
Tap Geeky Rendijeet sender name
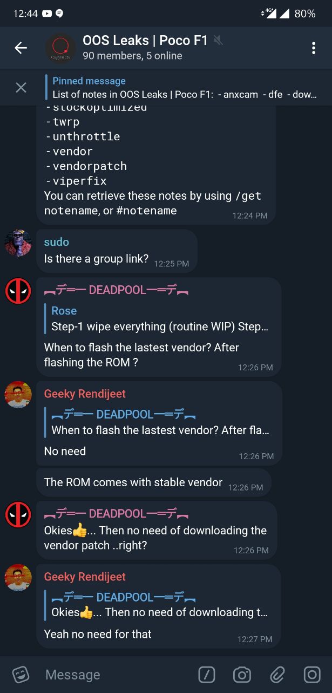point(85,394)
